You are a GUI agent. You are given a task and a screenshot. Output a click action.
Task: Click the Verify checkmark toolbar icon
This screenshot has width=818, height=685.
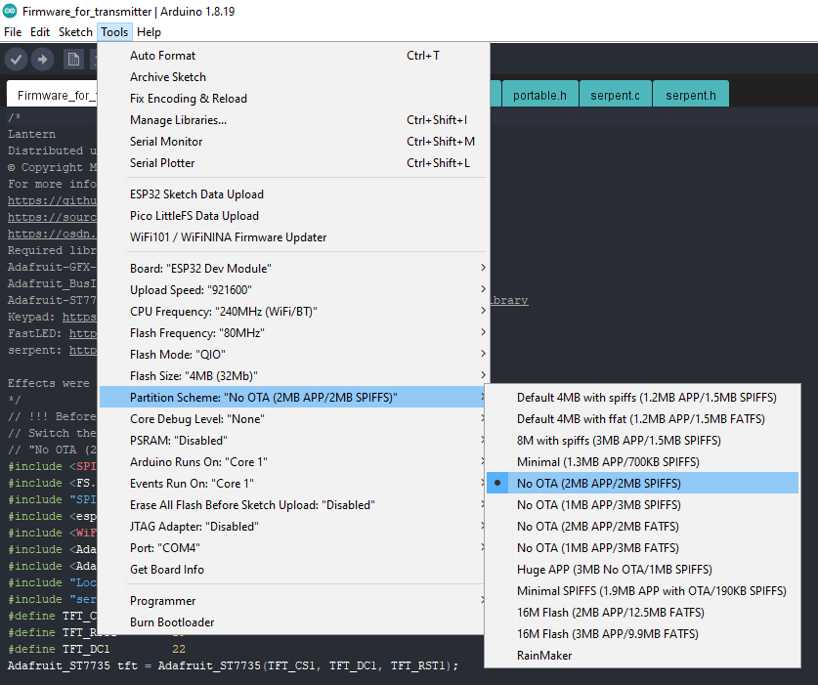[17, 60]
